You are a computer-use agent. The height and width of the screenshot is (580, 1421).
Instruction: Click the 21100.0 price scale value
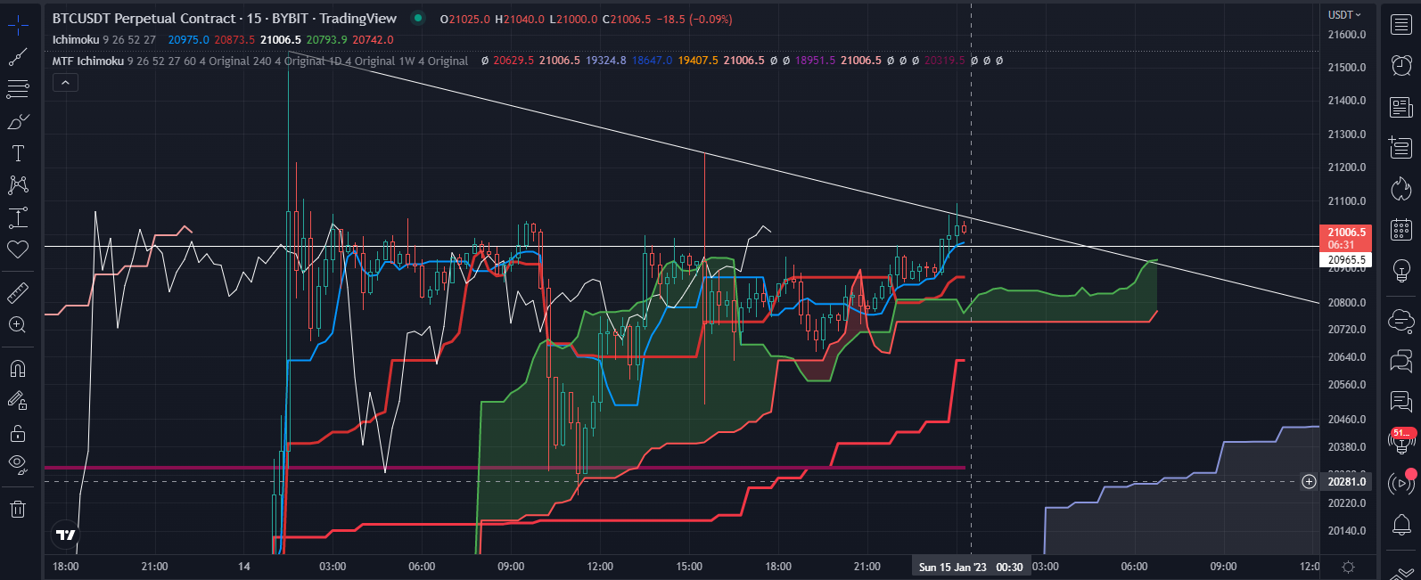click(x=1347, y=201)
